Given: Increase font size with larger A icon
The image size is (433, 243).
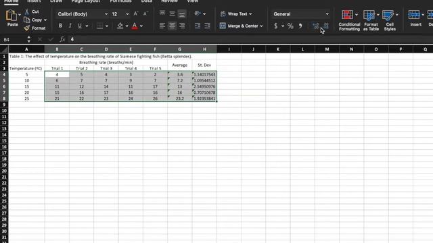Looking at the screenshot, I should click(x=135, y=13).
